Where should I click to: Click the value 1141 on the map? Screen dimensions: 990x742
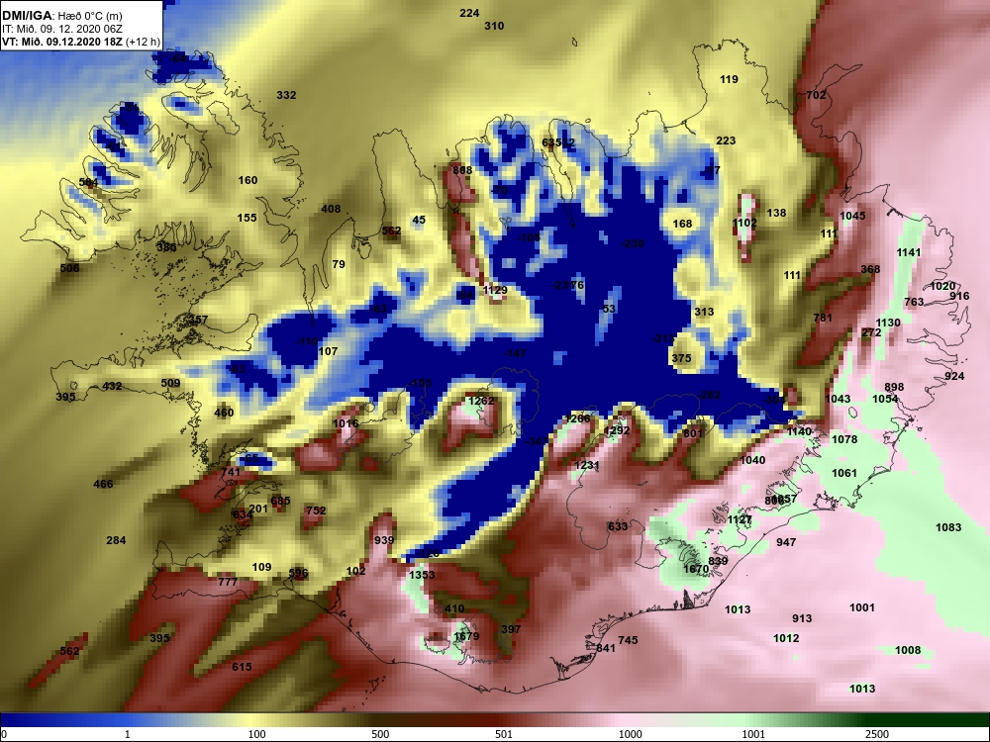[x=909, y=252]
